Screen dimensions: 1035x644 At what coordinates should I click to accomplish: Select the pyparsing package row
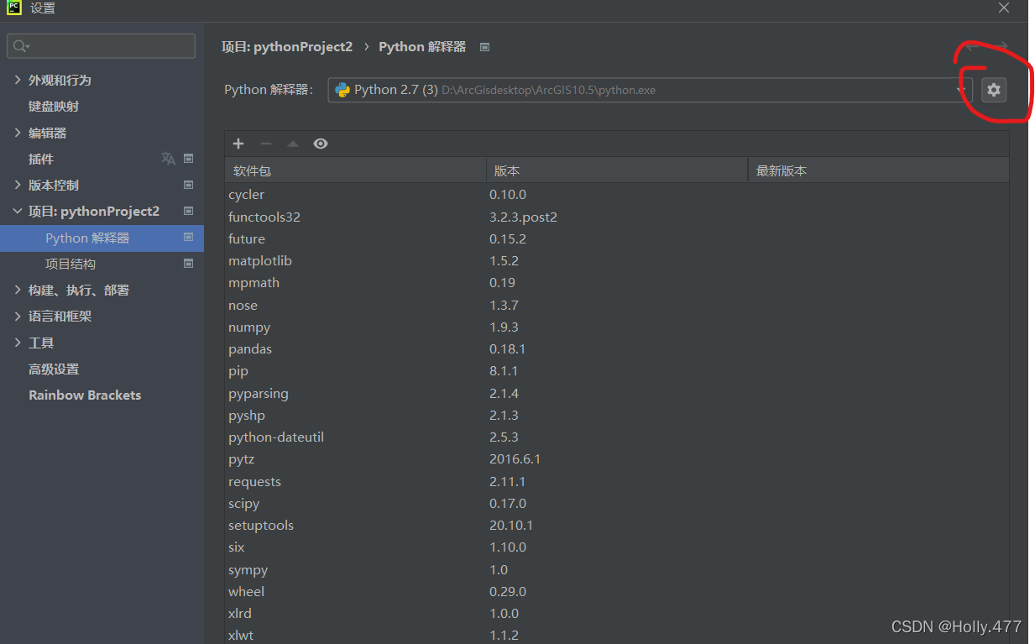[x=617, y=393]
